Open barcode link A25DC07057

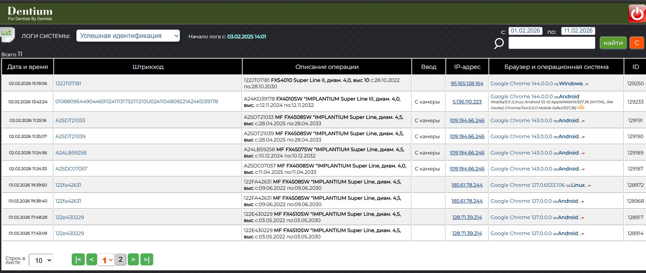[x=71, y=168]
